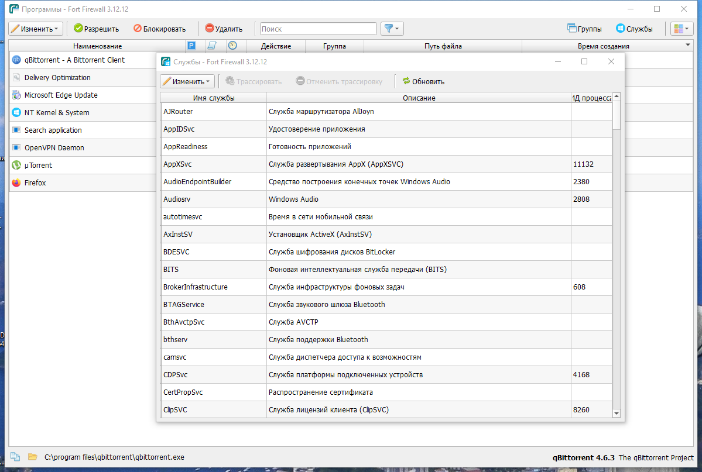Select the ClipSVC service name

pyautogui.click(x=175, y=409)
